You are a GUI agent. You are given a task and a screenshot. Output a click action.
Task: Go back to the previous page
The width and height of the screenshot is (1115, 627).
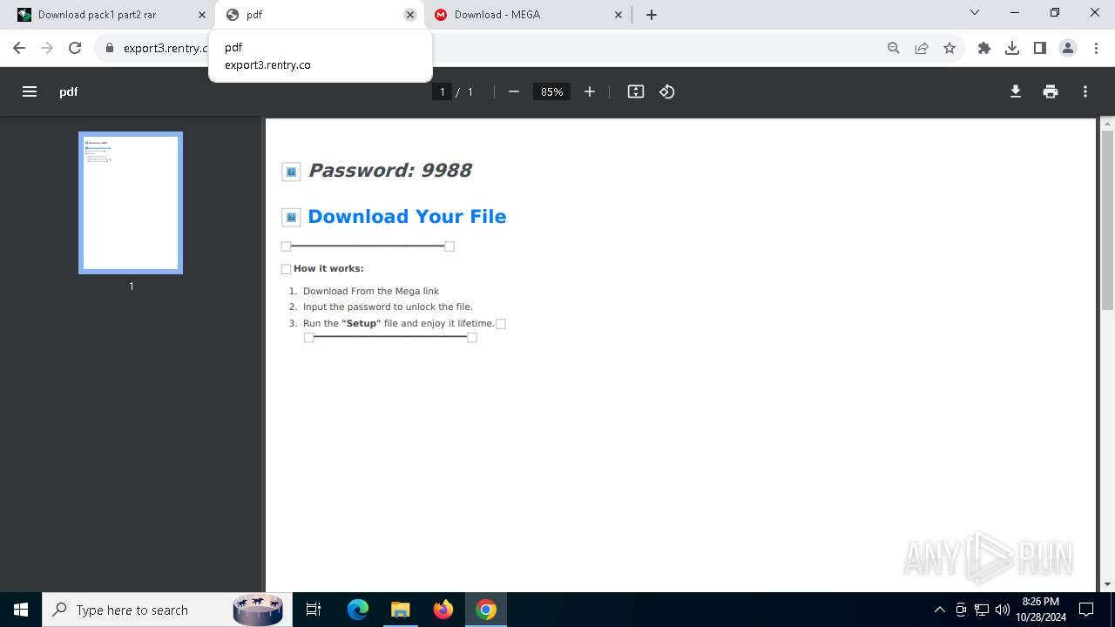pos(19,48)
